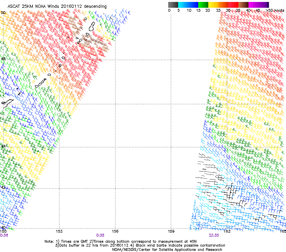Viewport: 286px width, 252px height.
Task: Click the legend scale label '20'
Action: coord(208,10)
